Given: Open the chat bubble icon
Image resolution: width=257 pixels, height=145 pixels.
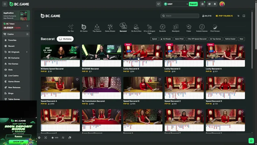Looking at the screenshot, I should pyautogui.click(x=209, y=4).
